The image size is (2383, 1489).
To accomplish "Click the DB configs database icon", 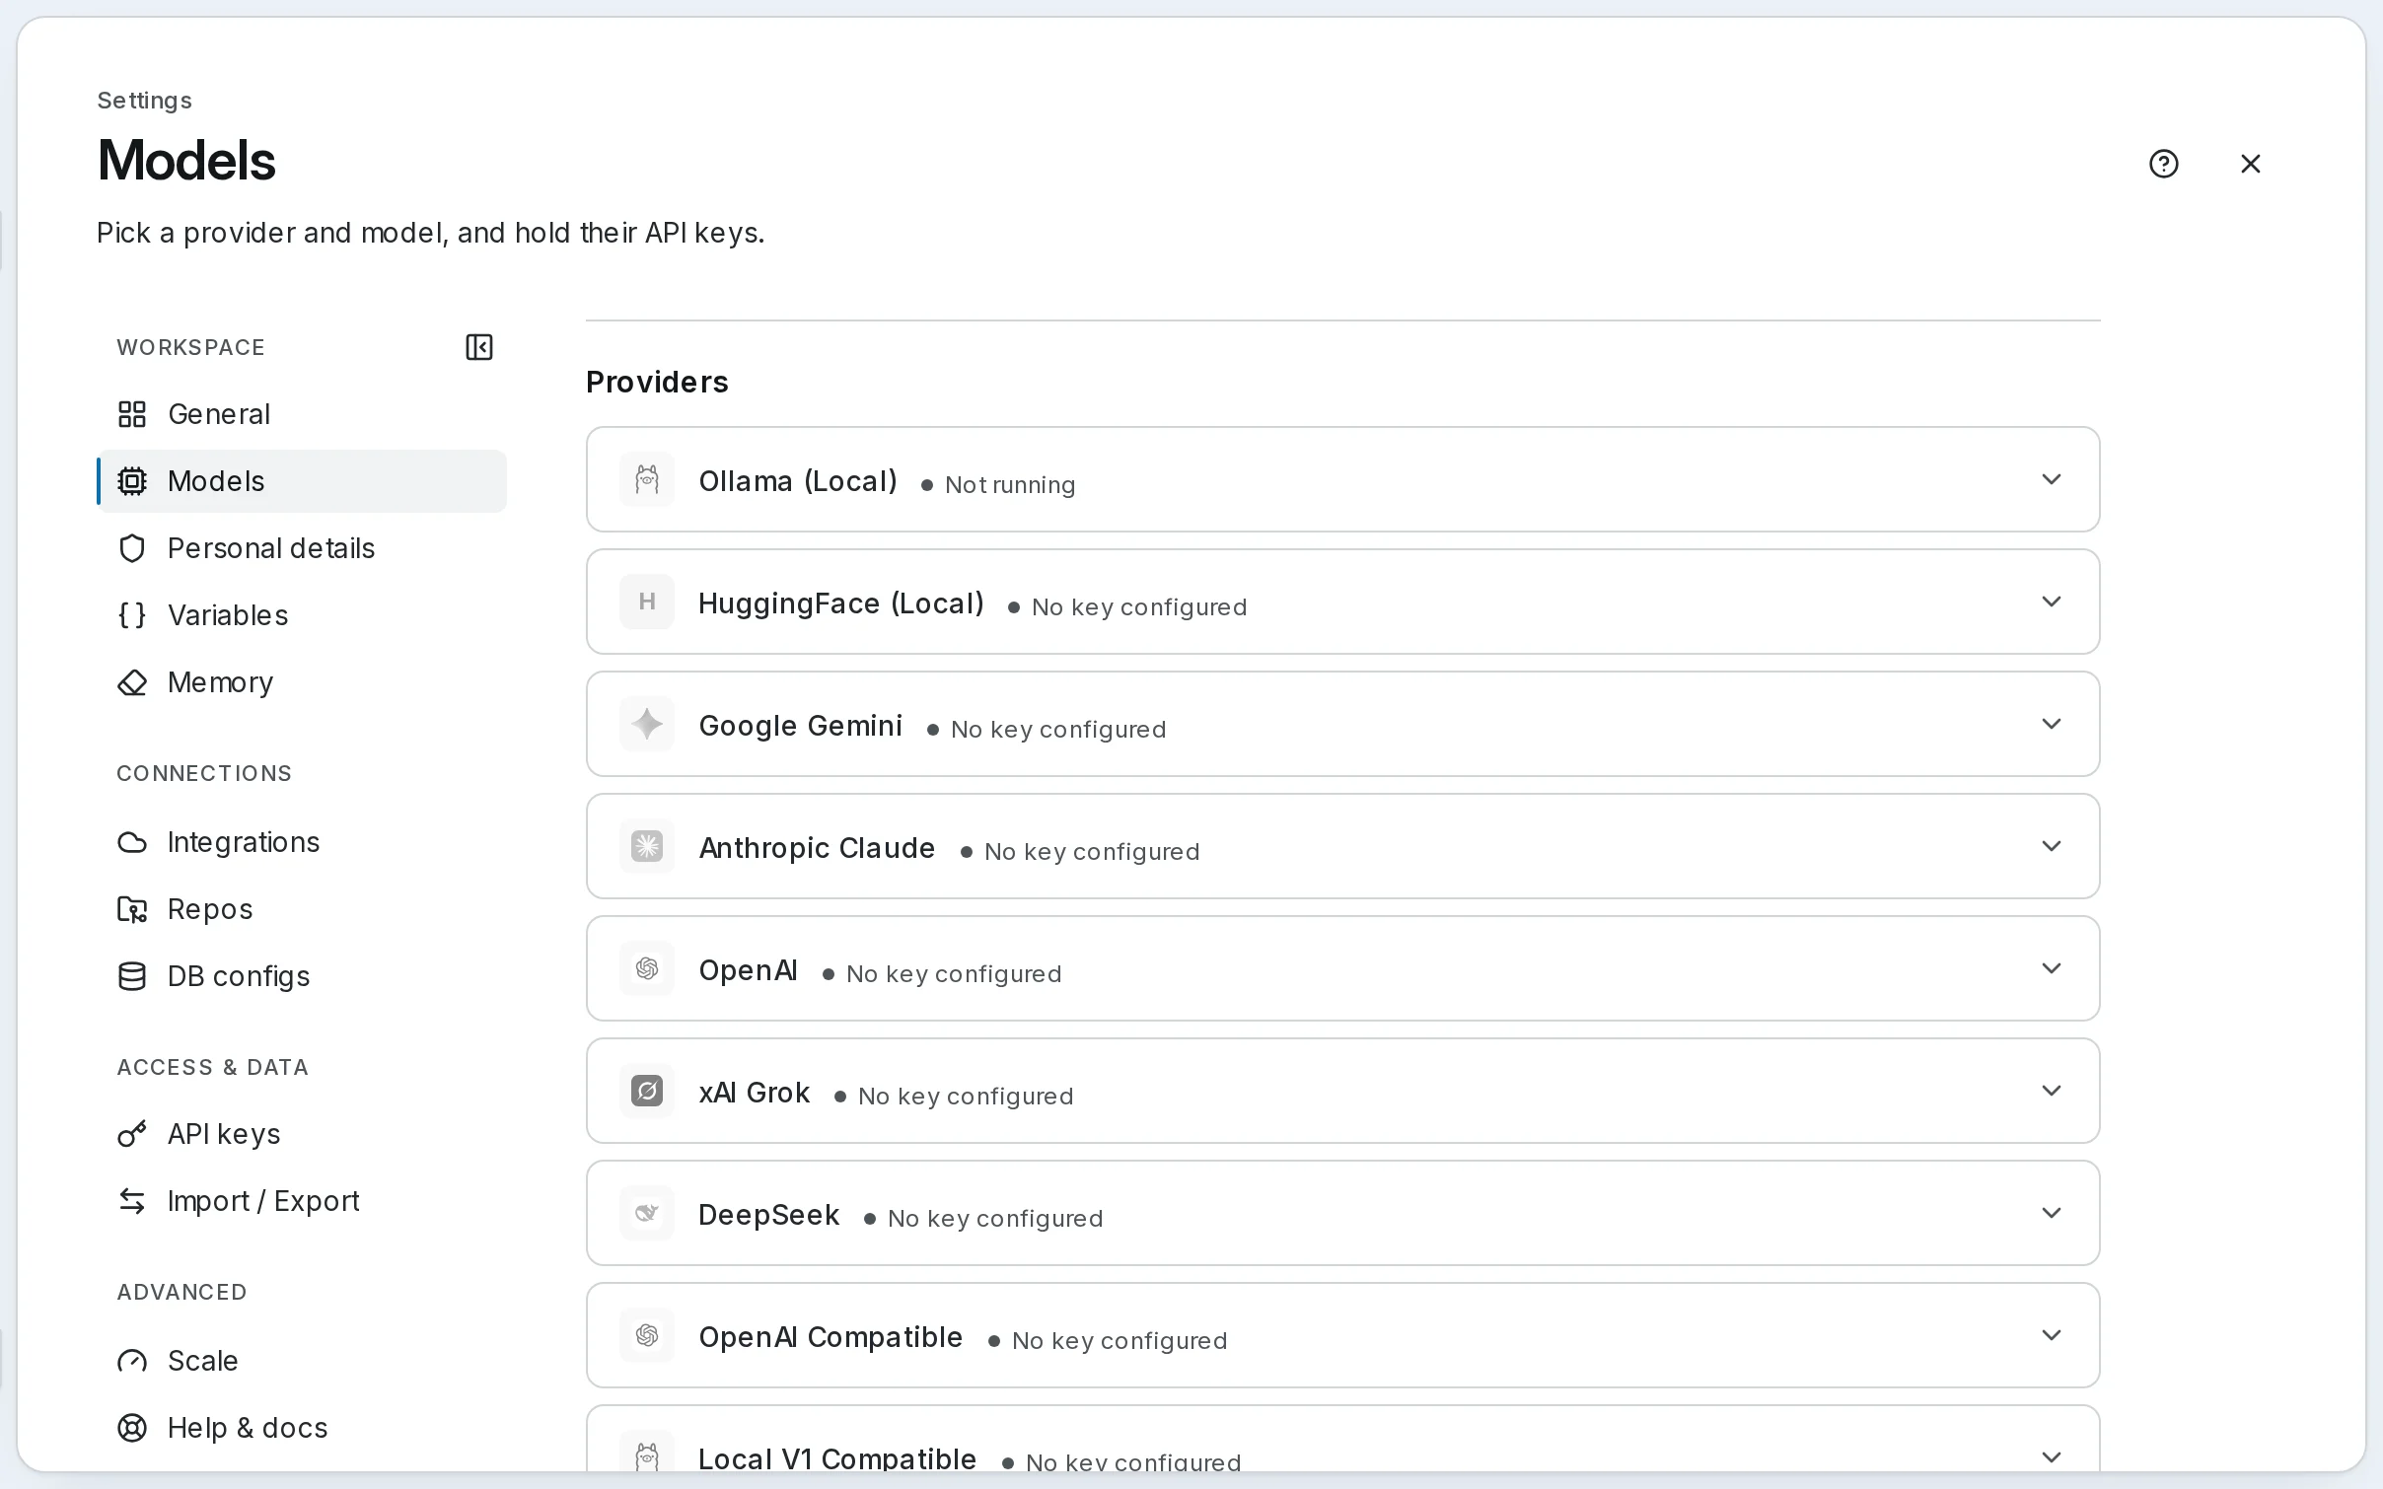I will (x=132, y=976).
